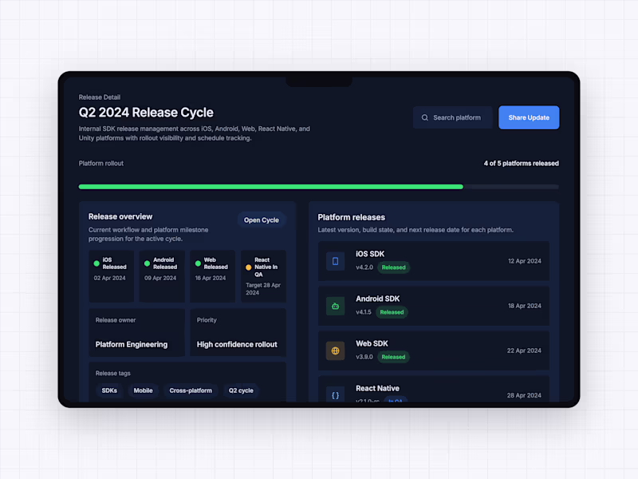Image resolution: width=638 pixels, height=479 pixels.
Task: Click version v3.9.0 text
Action: point(364,357)
